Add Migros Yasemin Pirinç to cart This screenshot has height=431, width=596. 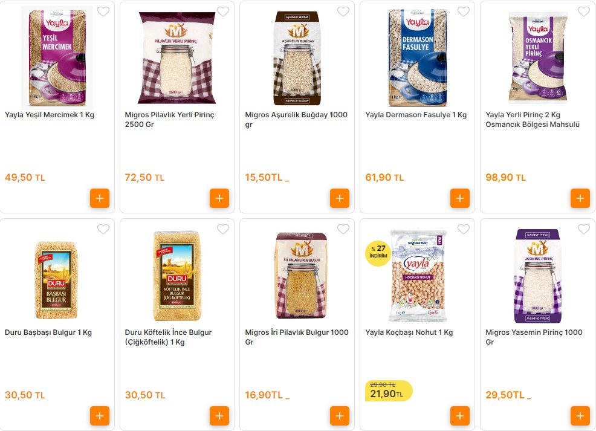pos(580,416)
